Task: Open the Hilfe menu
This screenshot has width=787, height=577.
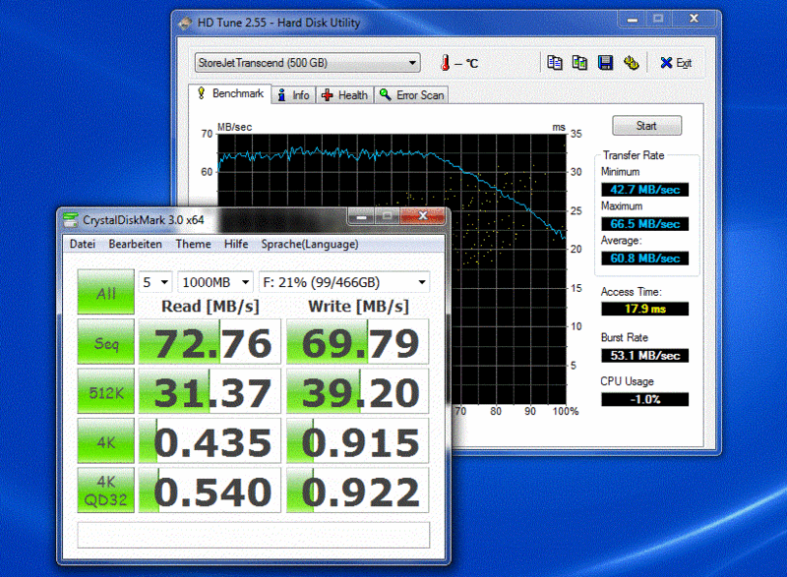Action: point(236,244)
